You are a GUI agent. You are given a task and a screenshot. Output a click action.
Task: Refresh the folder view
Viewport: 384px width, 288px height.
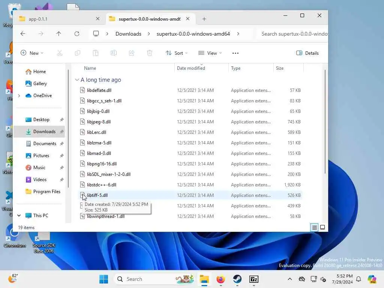[76, 34]
